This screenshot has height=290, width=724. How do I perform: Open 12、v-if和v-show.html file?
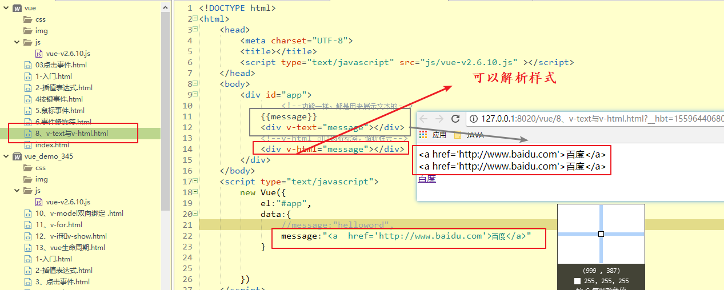(x=71, y=236)
